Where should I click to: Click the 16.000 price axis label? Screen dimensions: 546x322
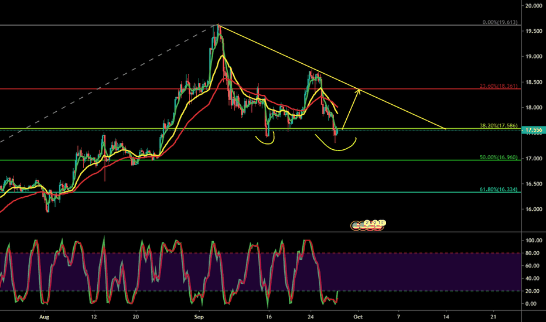pos(534,209)
